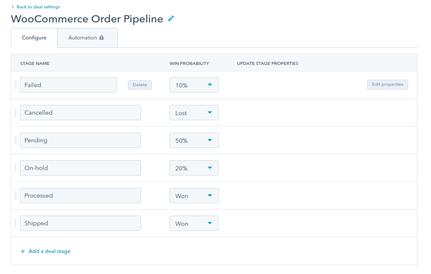431x274 pixels.
Task: Click the Processed stage name field
Action: (80, 195)
